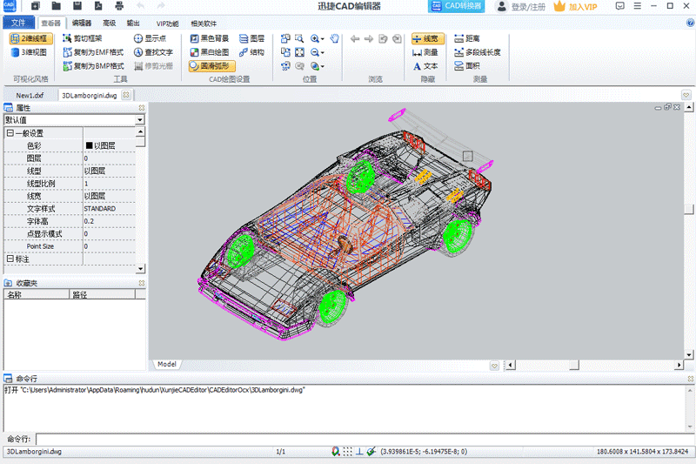Select the hand pan tool
Viewport: 696px width, 464px height.
tap(335, 38)
